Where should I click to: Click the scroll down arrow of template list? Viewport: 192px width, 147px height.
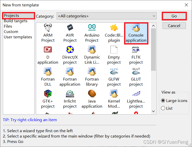tap(153, 111)
